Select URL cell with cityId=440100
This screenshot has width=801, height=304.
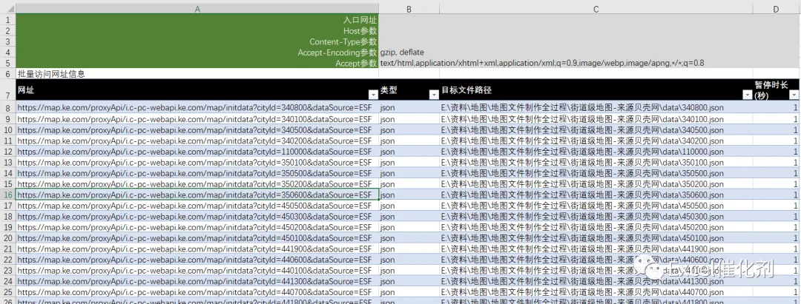coord(198,271)
